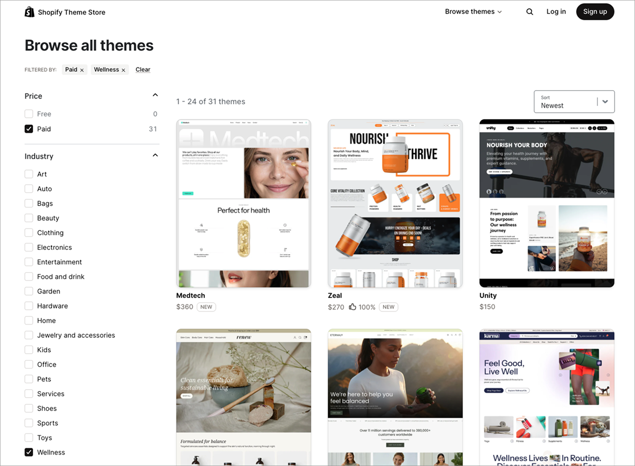Collapse the Price filter section
The width and height of the screenshot is (635, 466).
(155, 95)
